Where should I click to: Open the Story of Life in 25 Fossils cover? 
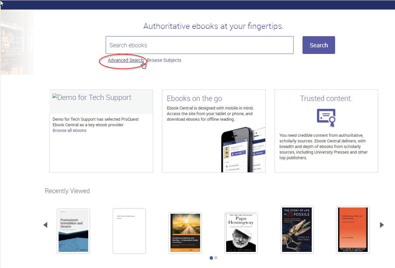point(297,230)
